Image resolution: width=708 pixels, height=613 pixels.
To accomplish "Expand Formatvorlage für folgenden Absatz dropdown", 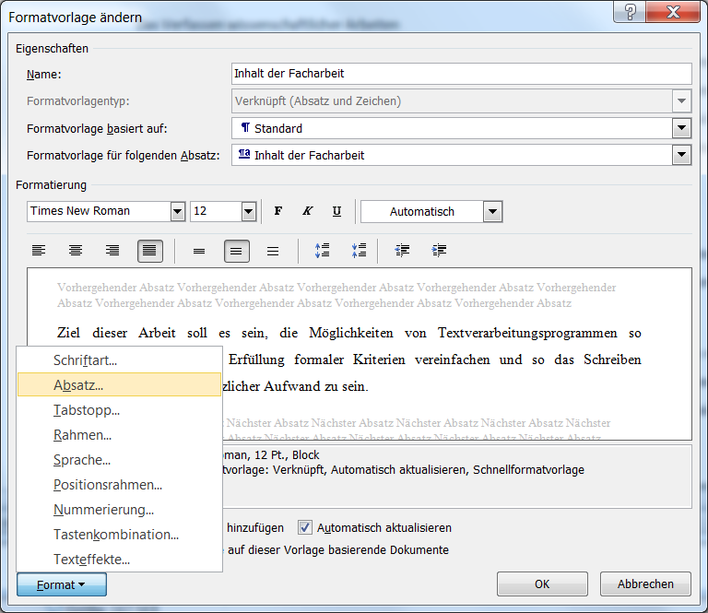I will (x=681, y=155).
